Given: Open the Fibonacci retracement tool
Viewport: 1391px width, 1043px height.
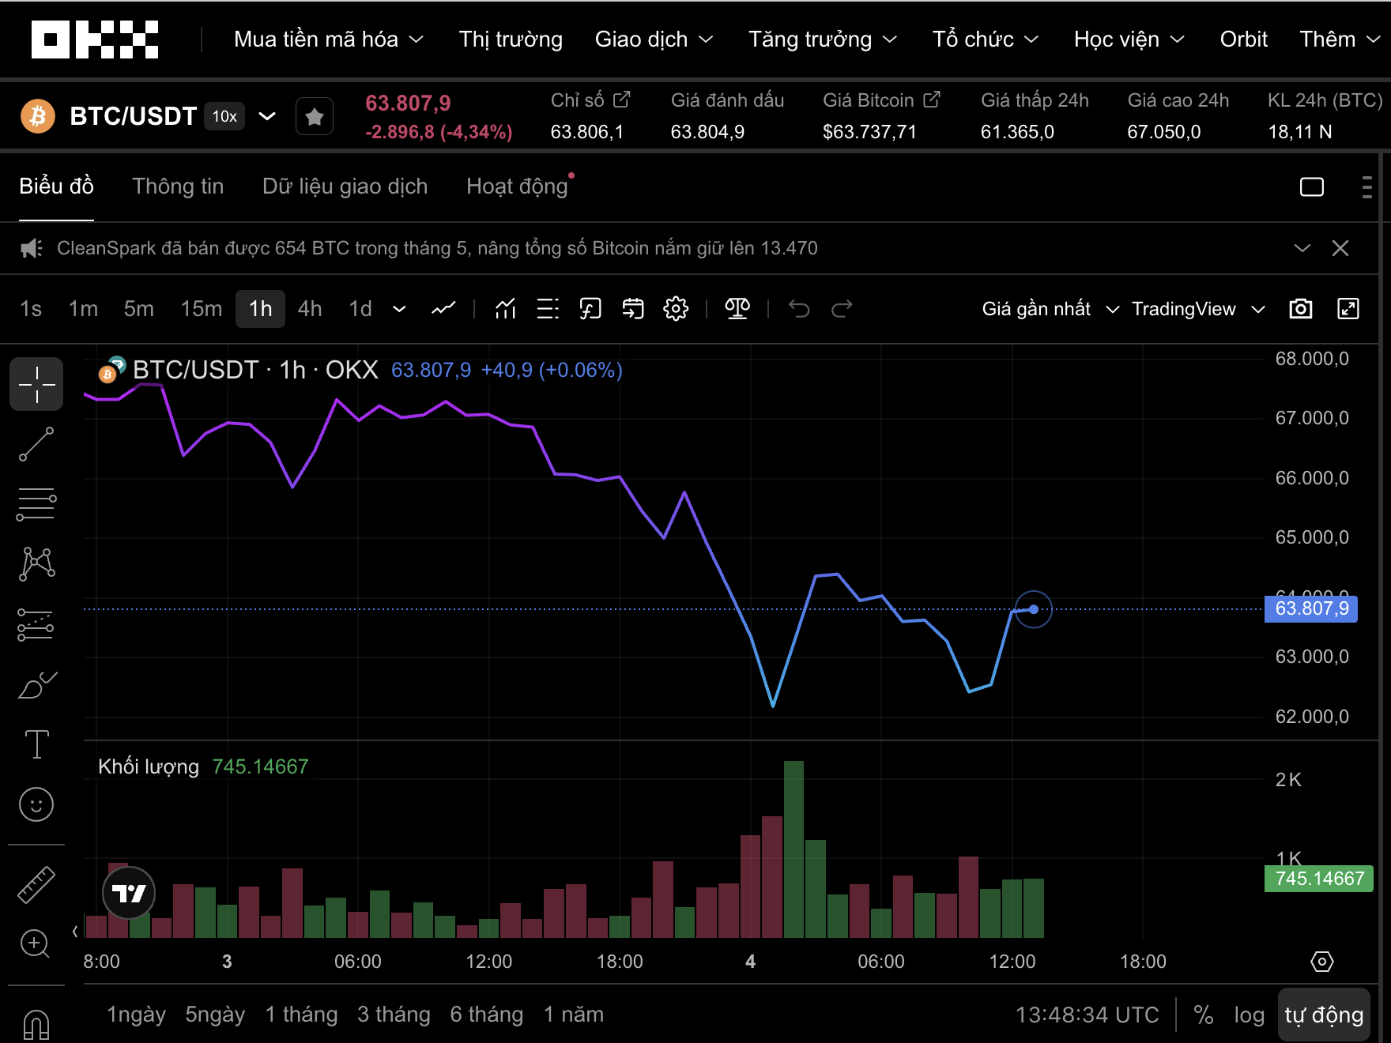Looking at the screenshot, I should tap(36, 504).
